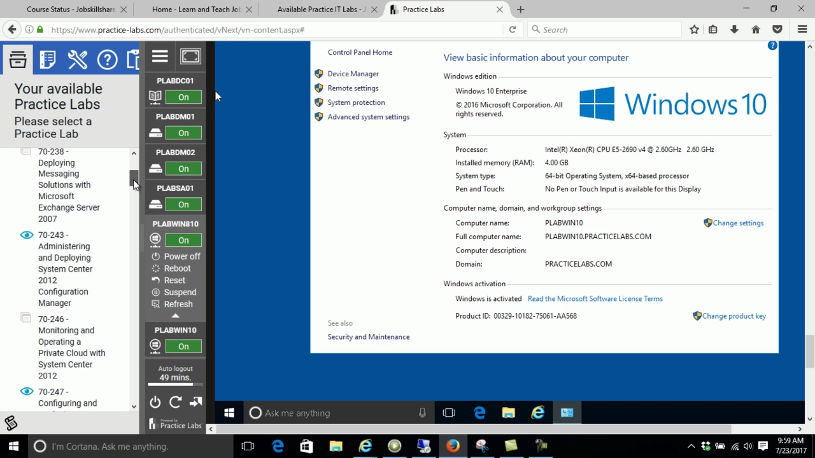Toggle the PLABSA01 On power switch
This screenshot has height=458, width=815.
[183, 204]
